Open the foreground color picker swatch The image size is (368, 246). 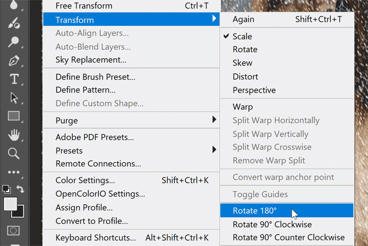(x=10, y=203)
